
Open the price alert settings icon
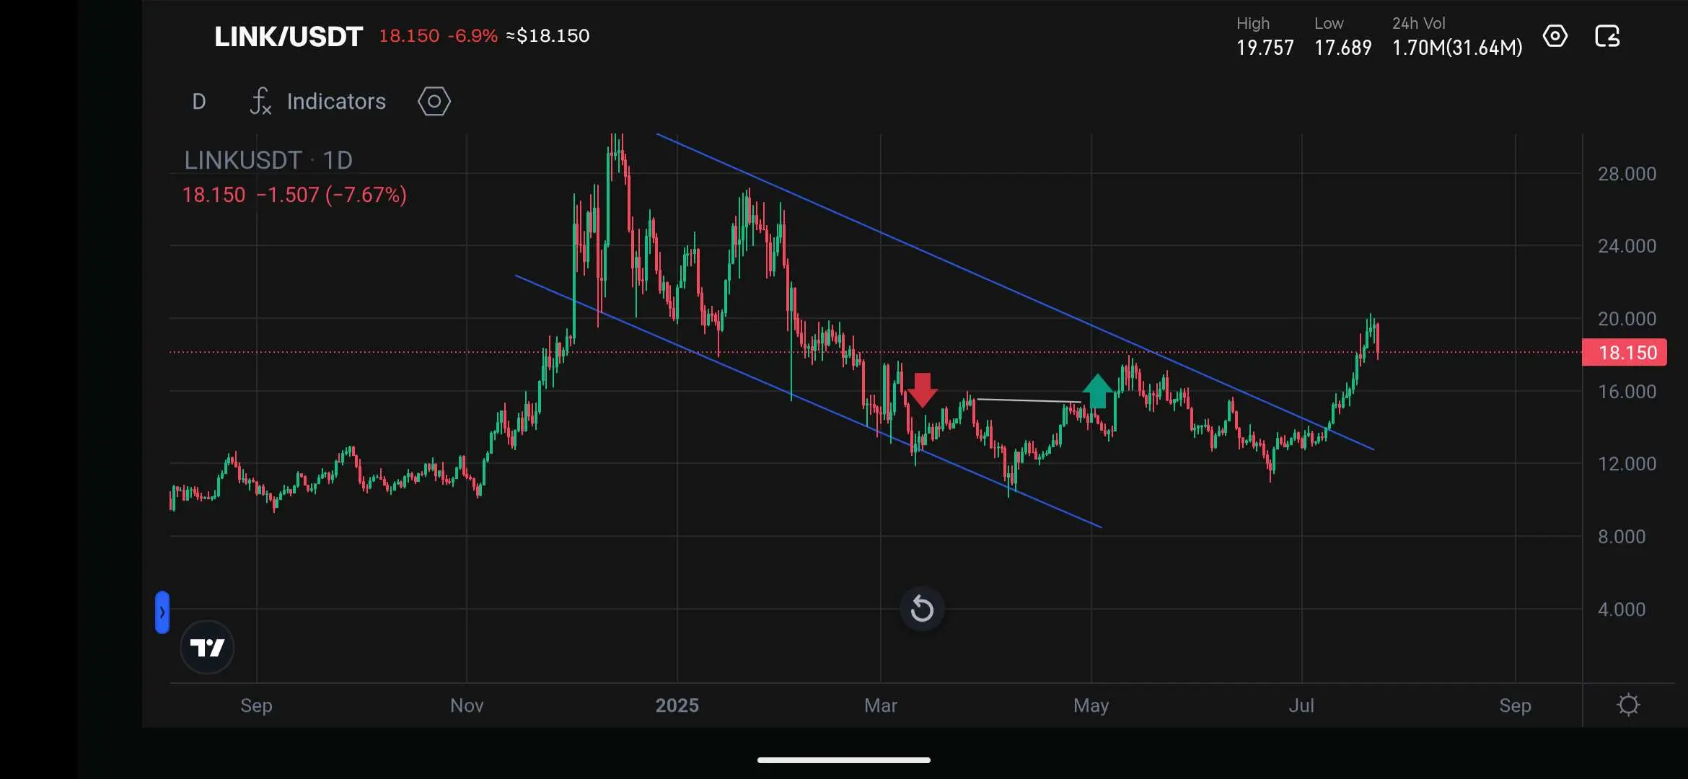pyautogui.click(x=1555, y=36)
